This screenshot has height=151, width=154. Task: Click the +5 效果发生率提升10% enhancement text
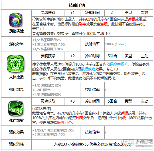[49, 134]
